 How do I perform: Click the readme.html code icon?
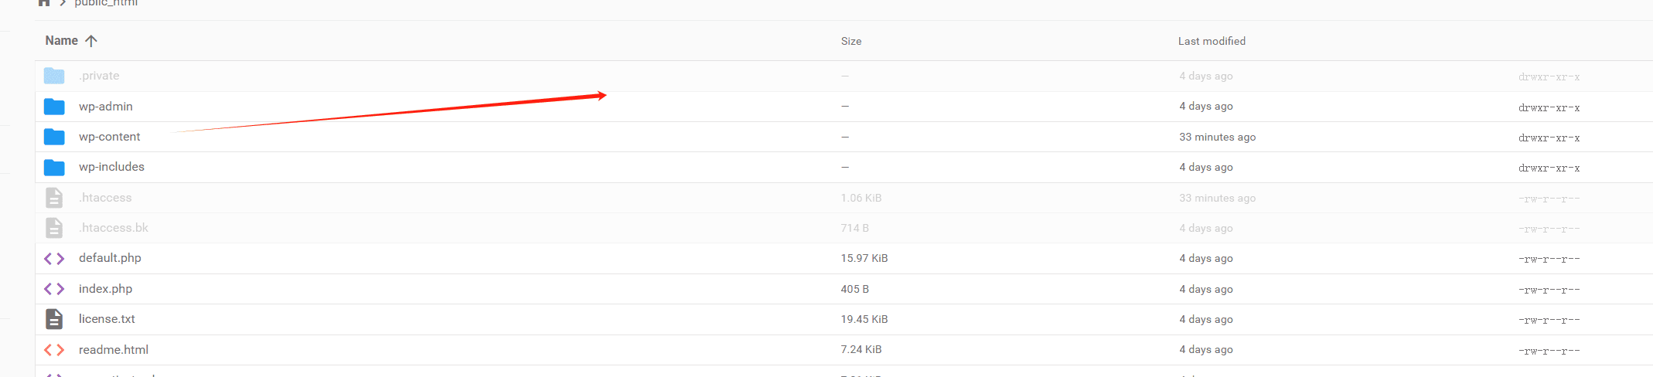click(x=54, y=350)
